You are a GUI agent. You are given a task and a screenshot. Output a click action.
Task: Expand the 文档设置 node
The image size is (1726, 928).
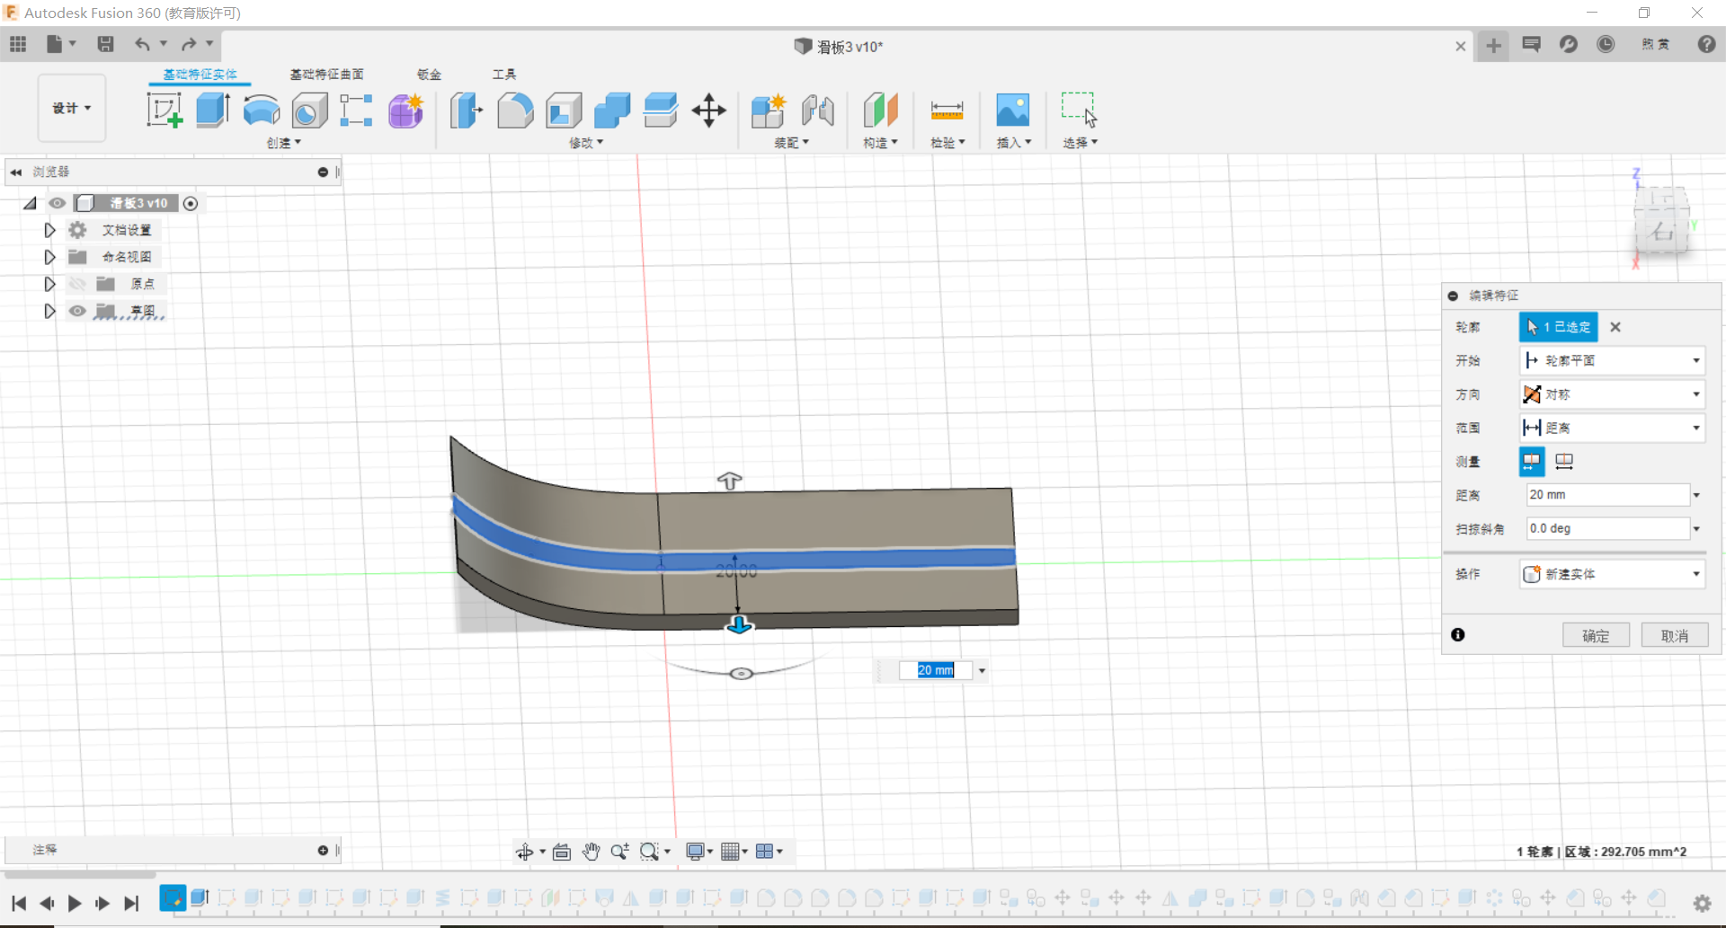49,230
